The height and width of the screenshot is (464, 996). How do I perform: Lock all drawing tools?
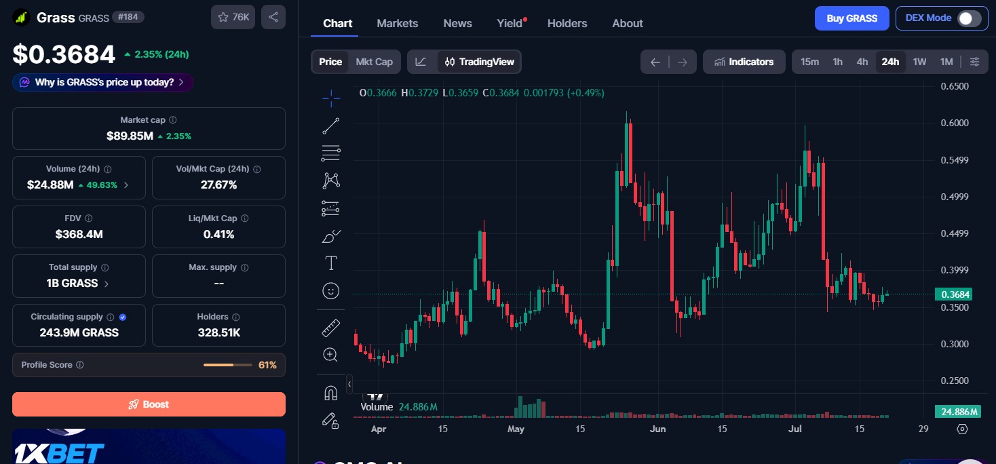(331, 421)
